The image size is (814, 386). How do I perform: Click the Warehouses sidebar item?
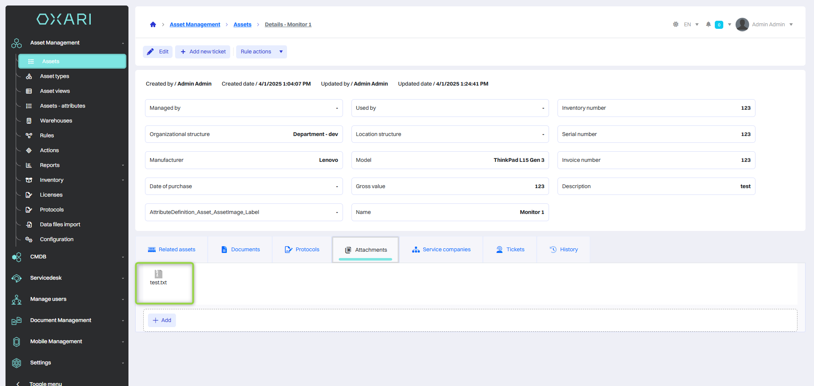coord(56,121)
